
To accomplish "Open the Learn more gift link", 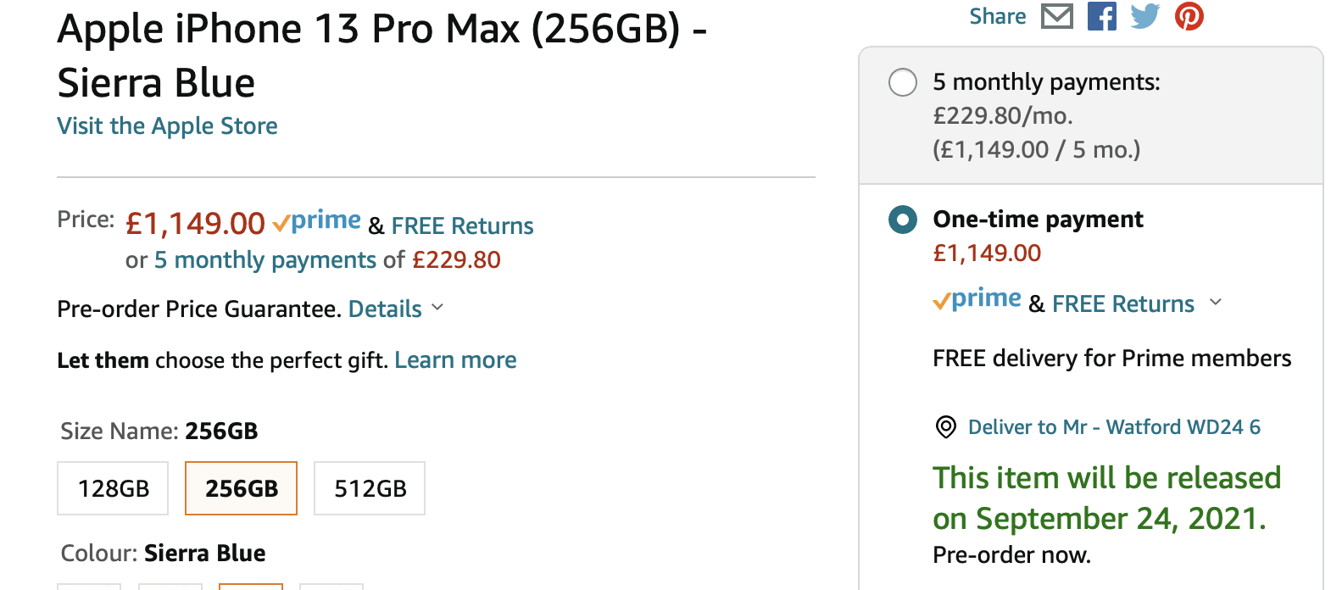I will point(455,360).
